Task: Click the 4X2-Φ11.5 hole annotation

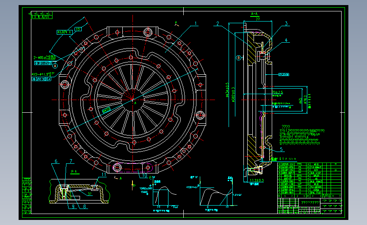Action: [43, 74]
